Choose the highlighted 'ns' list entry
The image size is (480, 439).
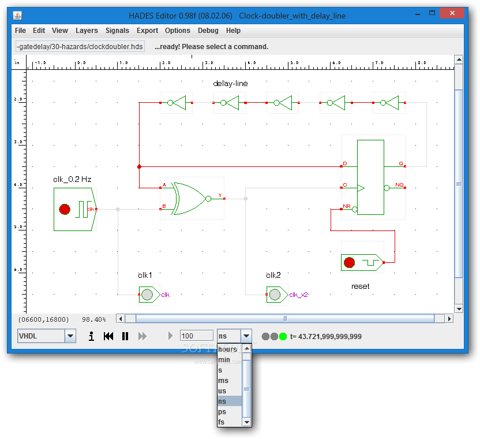pyautogui.click(x=229, y=401)
